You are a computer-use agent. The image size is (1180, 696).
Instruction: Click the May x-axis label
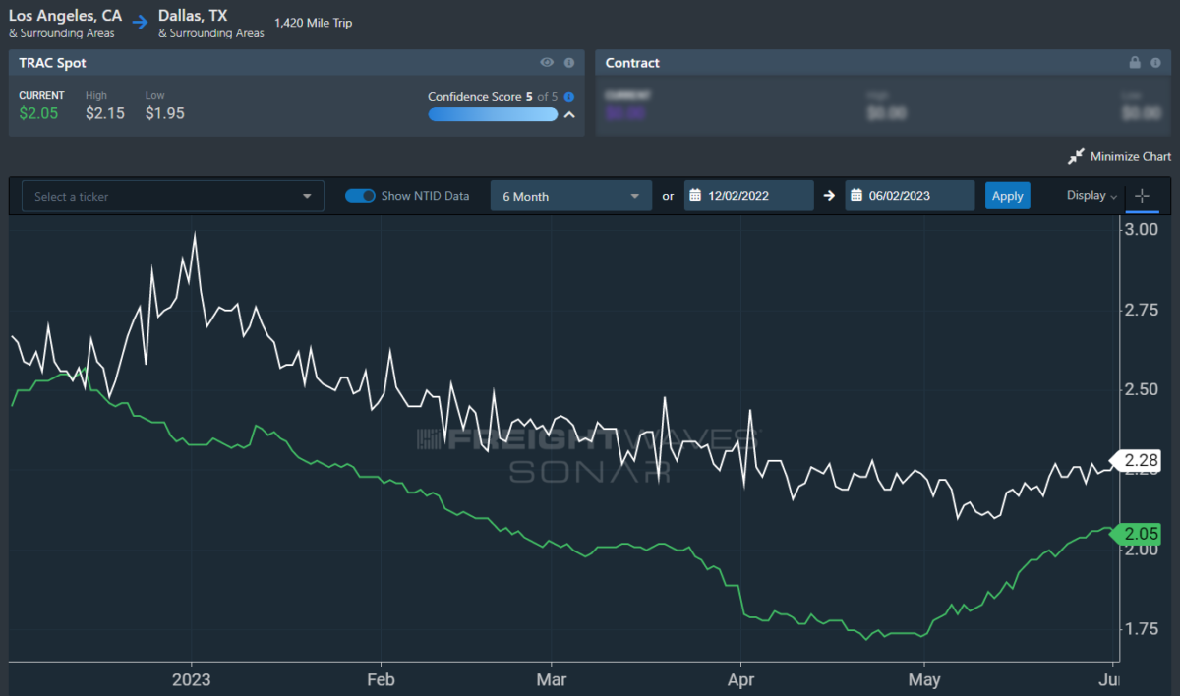tap(923, 679)
